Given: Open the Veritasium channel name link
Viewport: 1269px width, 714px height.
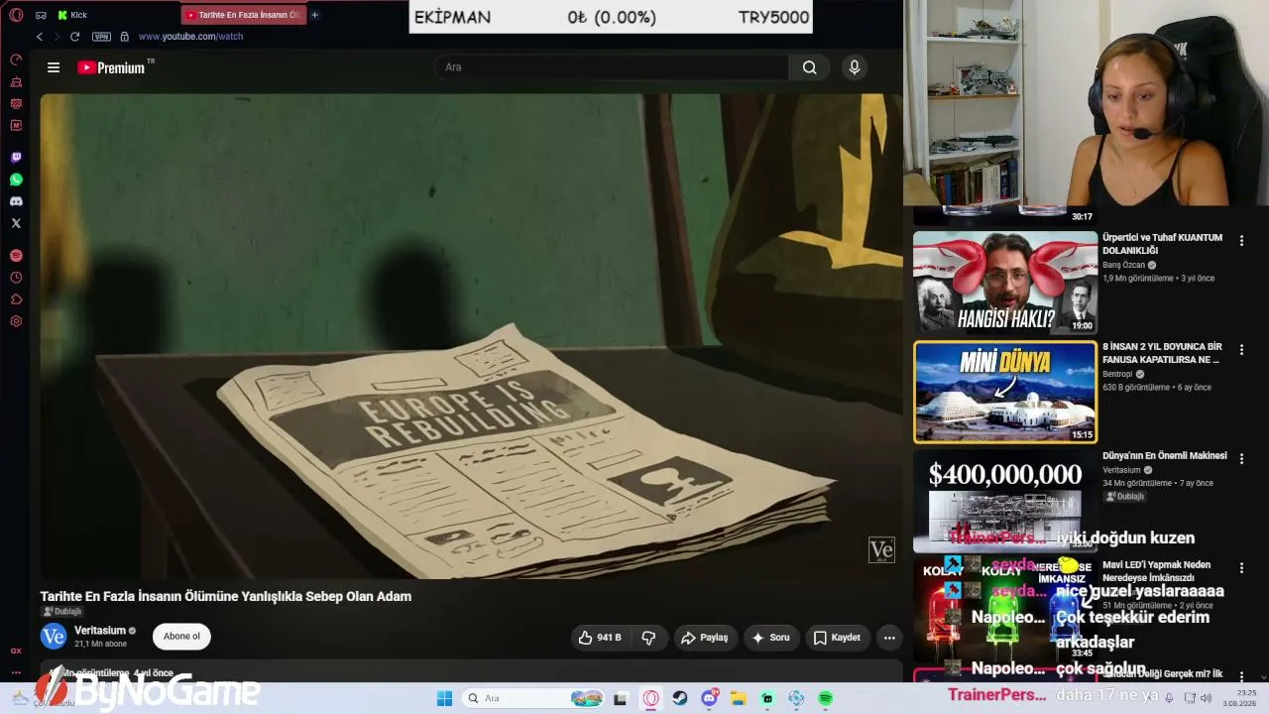Looking at the screenshot, I should pos(100,631).
